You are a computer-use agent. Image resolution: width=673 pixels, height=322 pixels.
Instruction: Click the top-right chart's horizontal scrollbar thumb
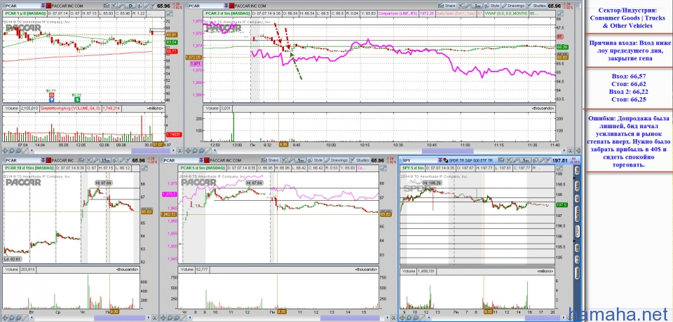447,150
